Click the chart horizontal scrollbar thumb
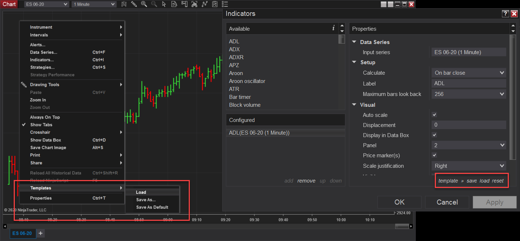 (402, 226)
